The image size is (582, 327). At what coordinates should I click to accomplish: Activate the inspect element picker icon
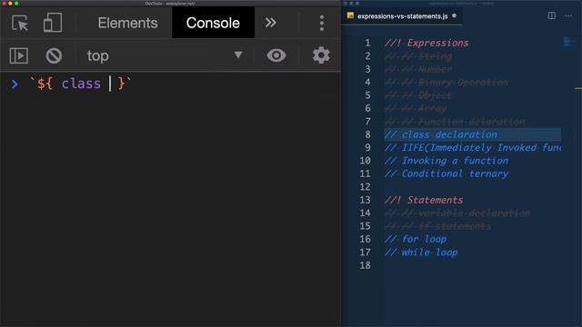pos(20,23)
